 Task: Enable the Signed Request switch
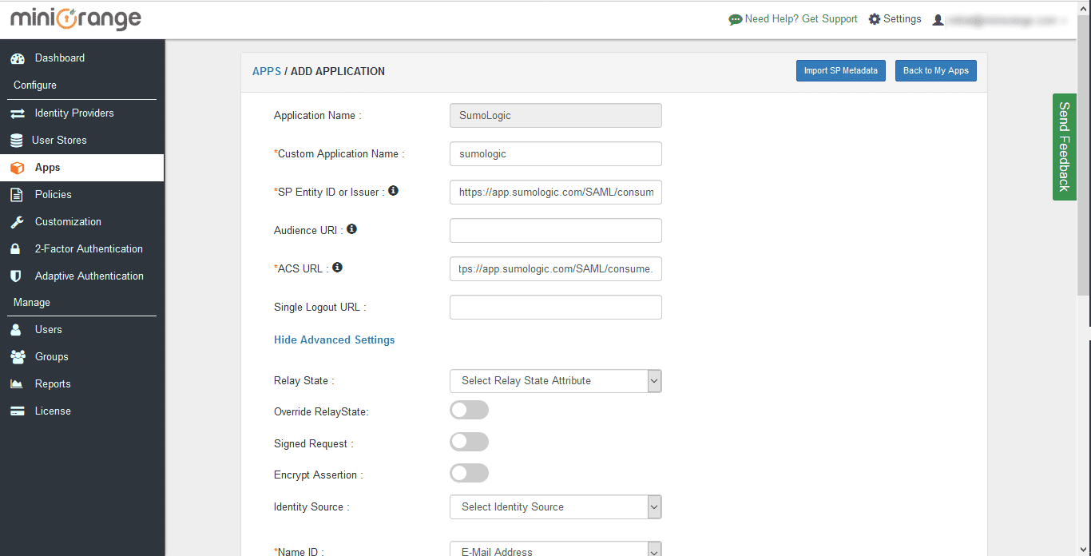point(469,443)
